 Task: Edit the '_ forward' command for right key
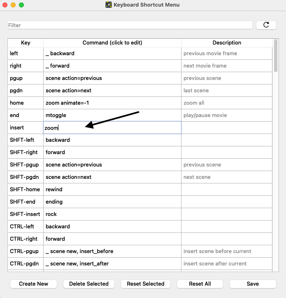click(x=112, y=66)
